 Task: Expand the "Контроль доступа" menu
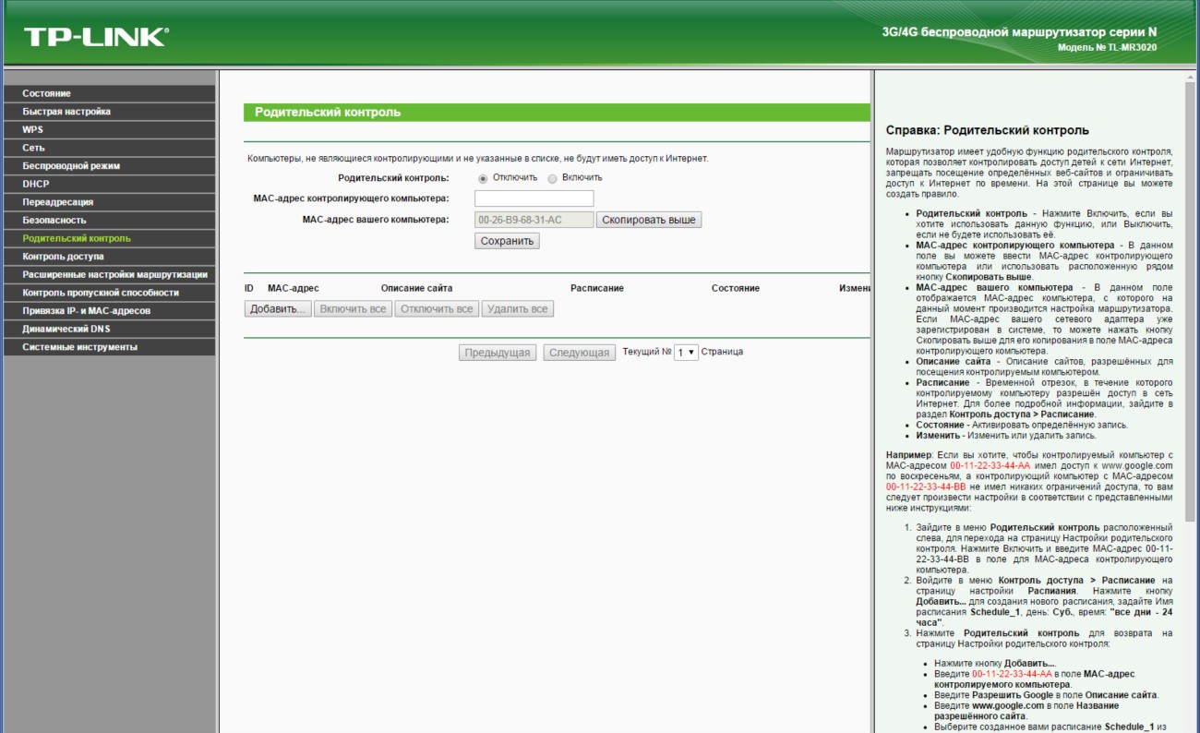pos(63,257)
